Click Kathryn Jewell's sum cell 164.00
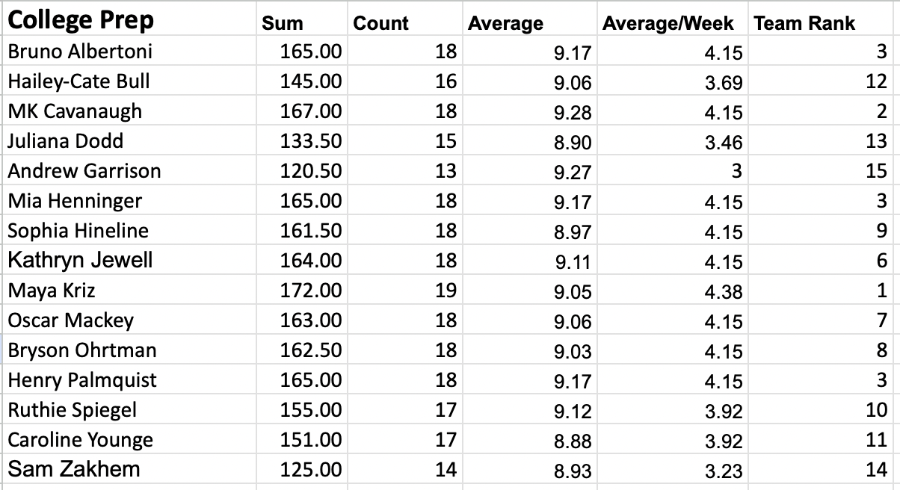The image size is (900, 490). click(x=301, y=261)
